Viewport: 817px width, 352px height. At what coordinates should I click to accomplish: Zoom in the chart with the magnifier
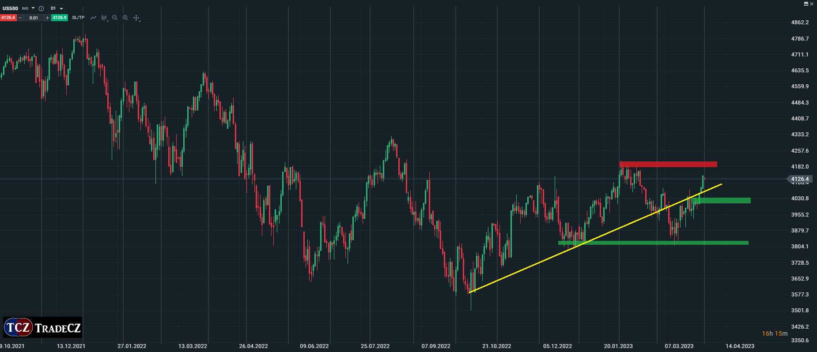[125, 18]
